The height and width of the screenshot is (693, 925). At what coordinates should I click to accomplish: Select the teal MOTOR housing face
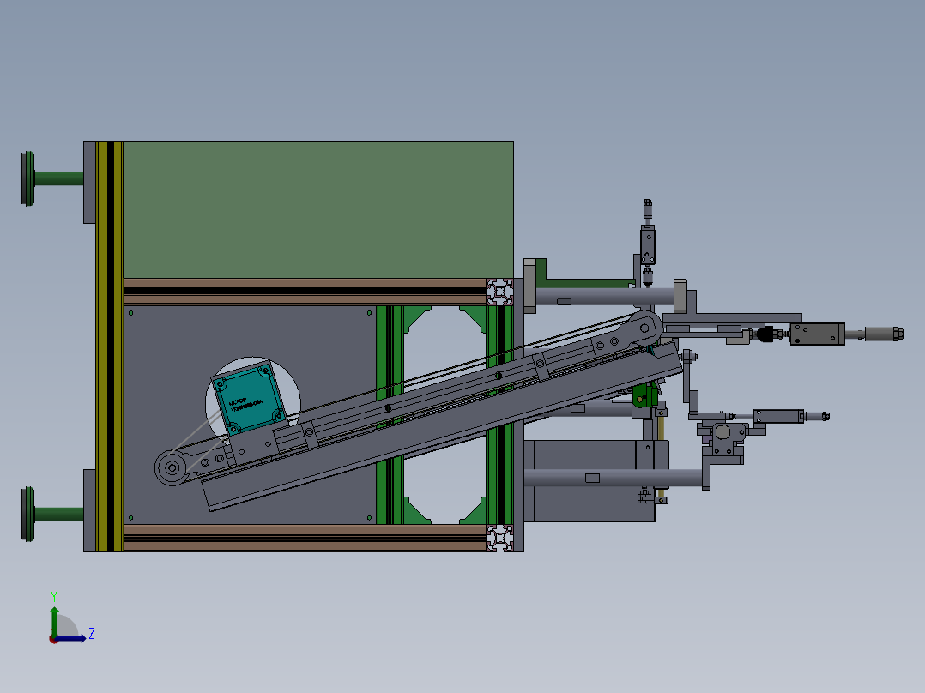pos(248,398)
